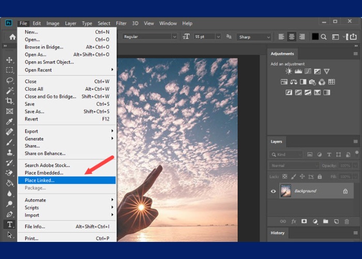Viewport: 362px width, 259px height.
Task: Toggle lock transparent pixels
Action: (x=284, y=177)
